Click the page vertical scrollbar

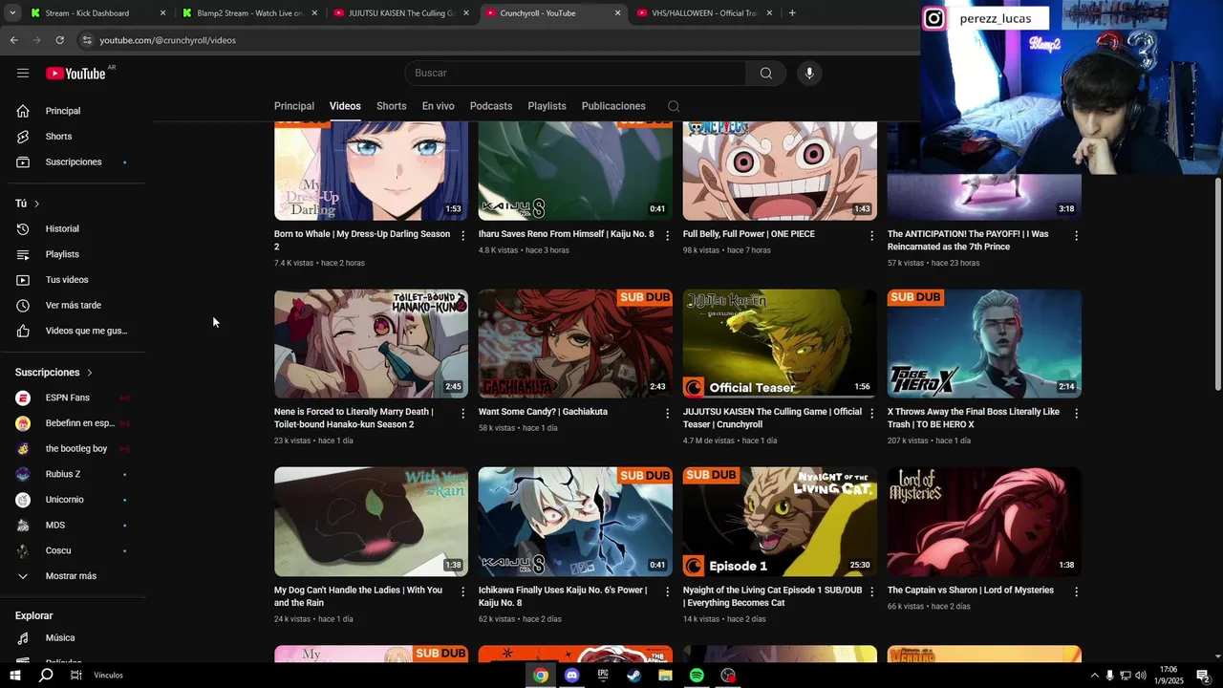[x=1217, y=284]
